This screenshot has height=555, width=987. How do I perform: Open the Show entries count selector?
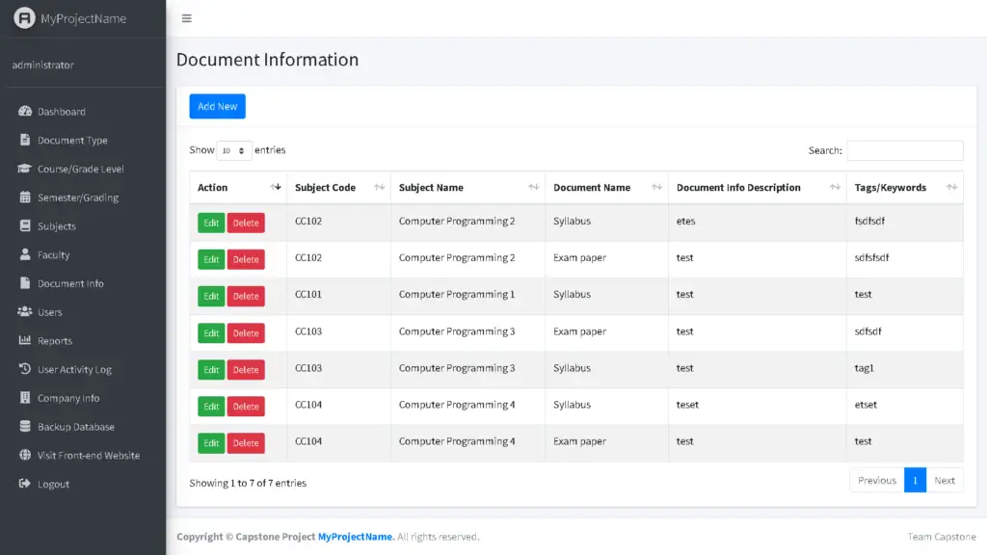[x=231, y=150]
